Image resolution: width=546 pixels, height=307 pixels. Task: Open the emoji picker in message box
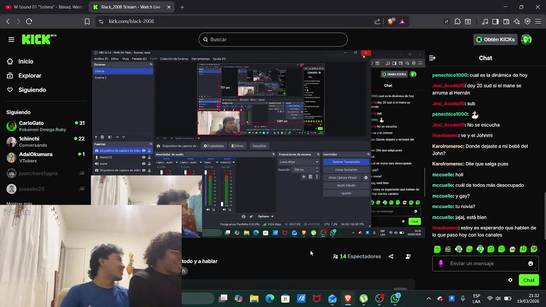point(531,264)
